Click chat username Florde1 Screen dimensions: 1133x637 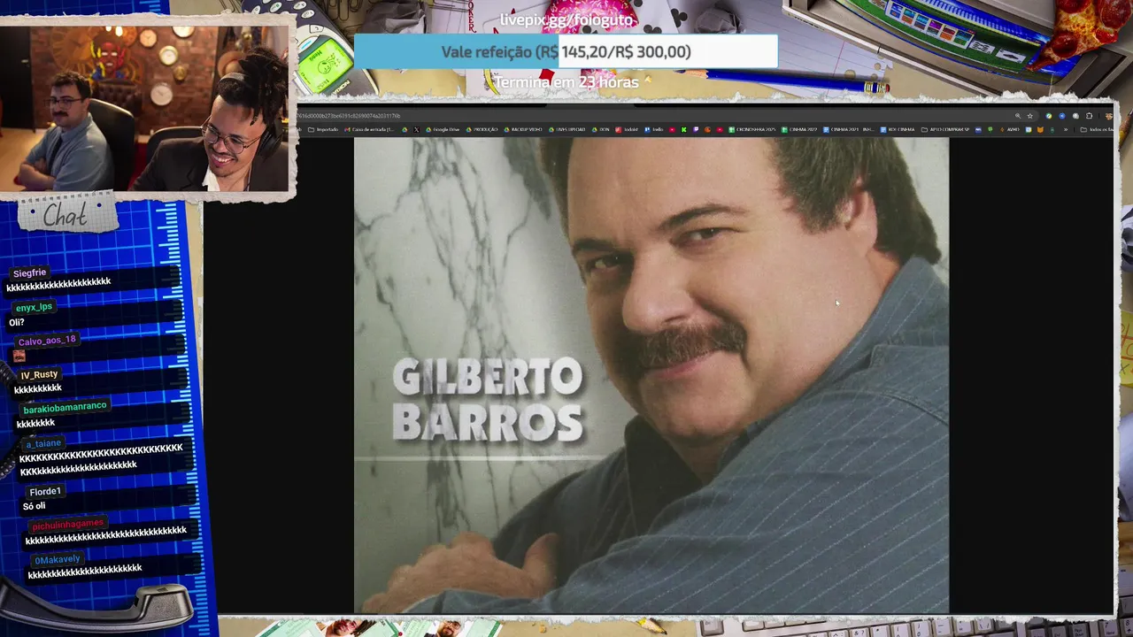[x=45, y=491]
